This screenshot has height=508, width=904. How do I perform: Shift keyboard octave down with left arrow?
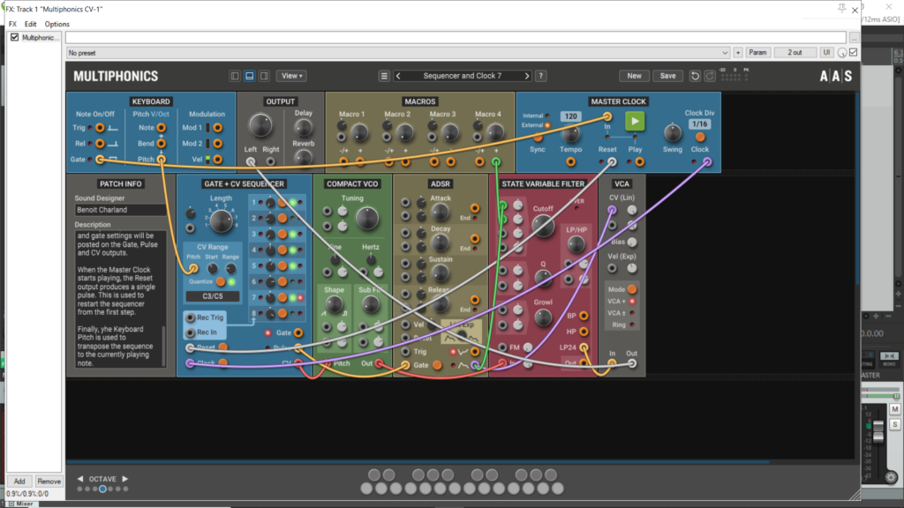80,479
